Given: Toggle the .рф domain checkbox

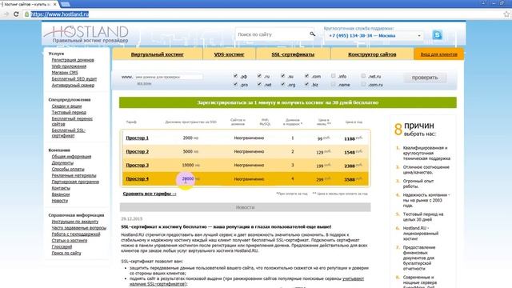Looking at the screenshot, I should pos(235,76).
